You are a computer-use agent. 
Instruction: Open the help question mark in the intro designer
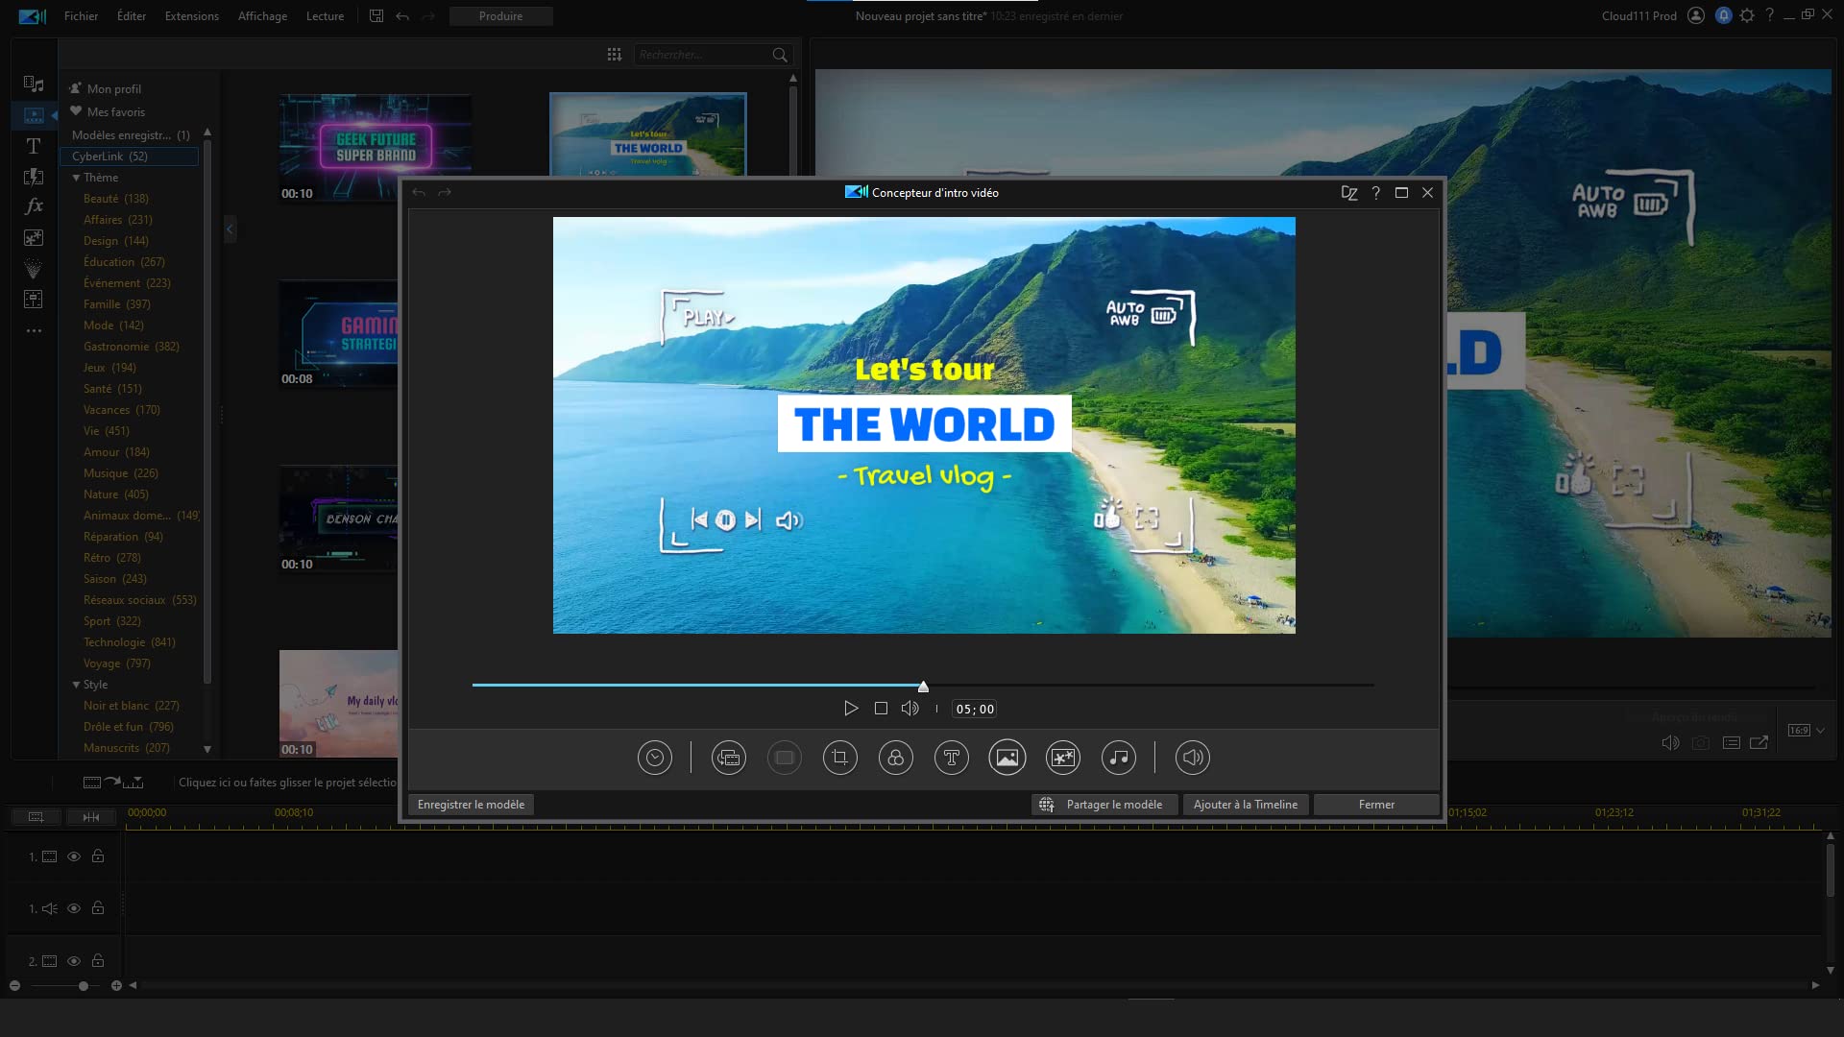(x=1376, y=193)
